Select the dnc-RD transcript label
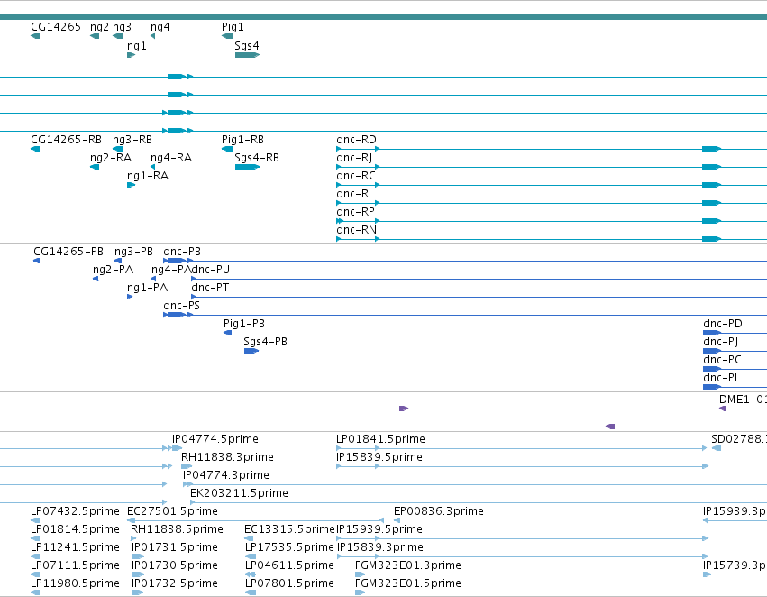 click(356, 140)
